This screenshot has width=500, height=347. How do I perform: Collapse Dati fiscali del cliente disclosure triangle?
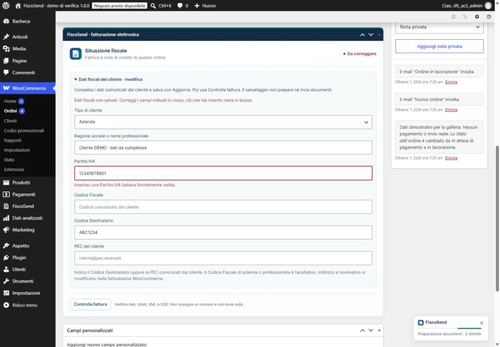76,80
